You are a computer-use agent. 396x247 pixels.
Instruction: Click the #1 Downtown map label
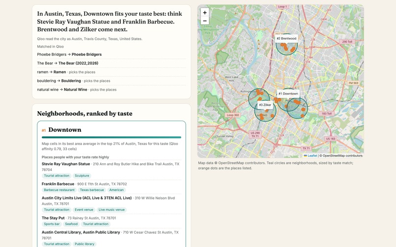(x=288, y=94)
